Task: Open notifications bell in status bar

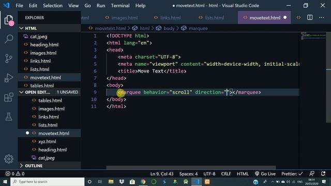Action: pos(323,174)
